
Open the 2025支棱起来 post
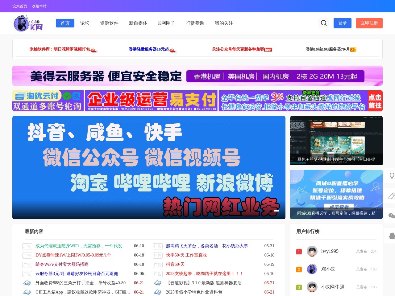coord(205,274)
